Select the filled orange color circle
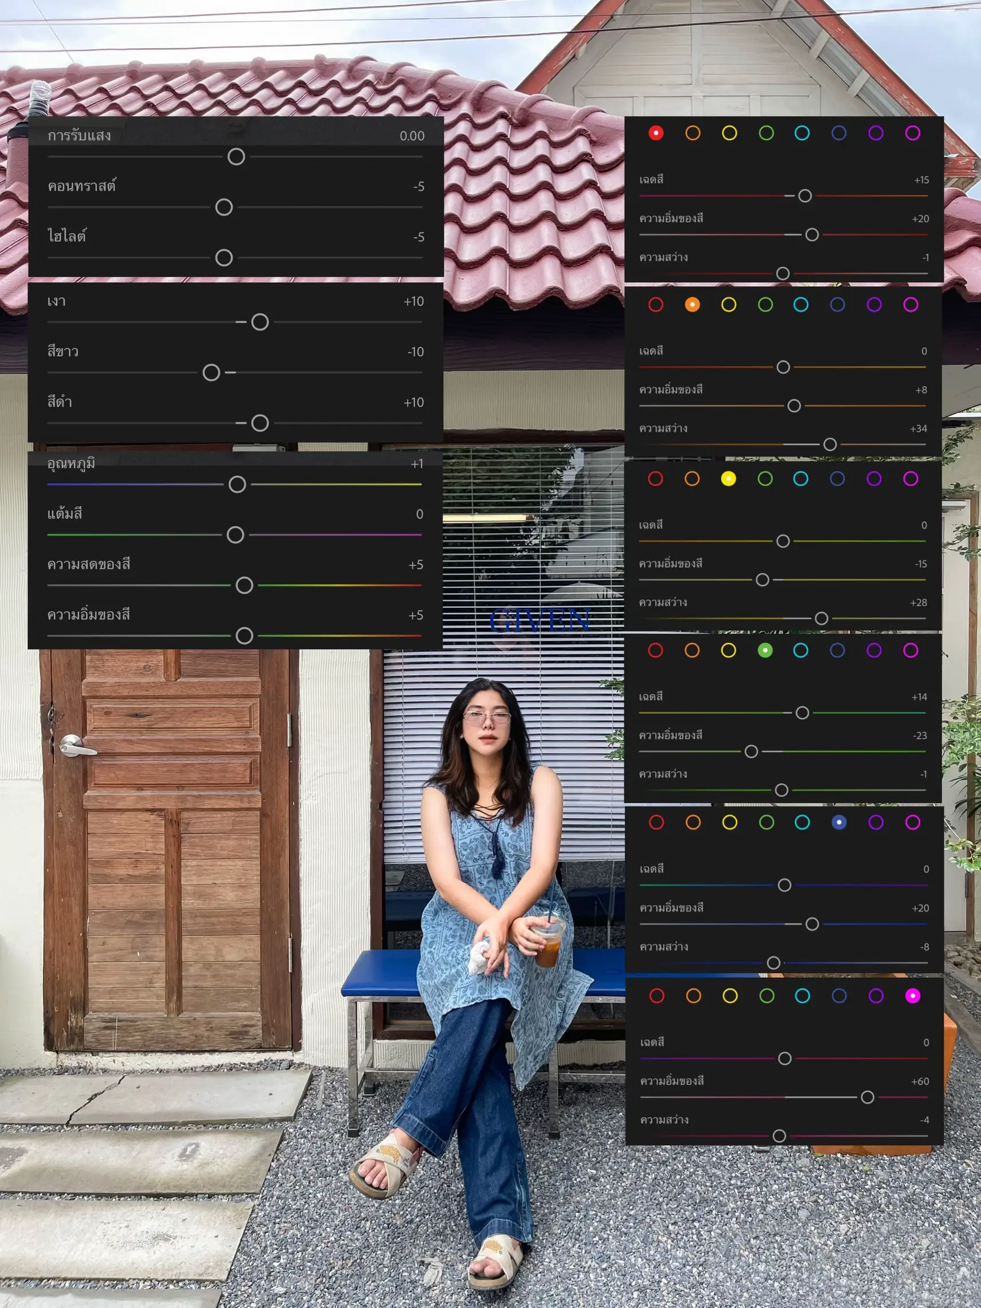This screenshot has height=1308, width=981. click(692, 305)
